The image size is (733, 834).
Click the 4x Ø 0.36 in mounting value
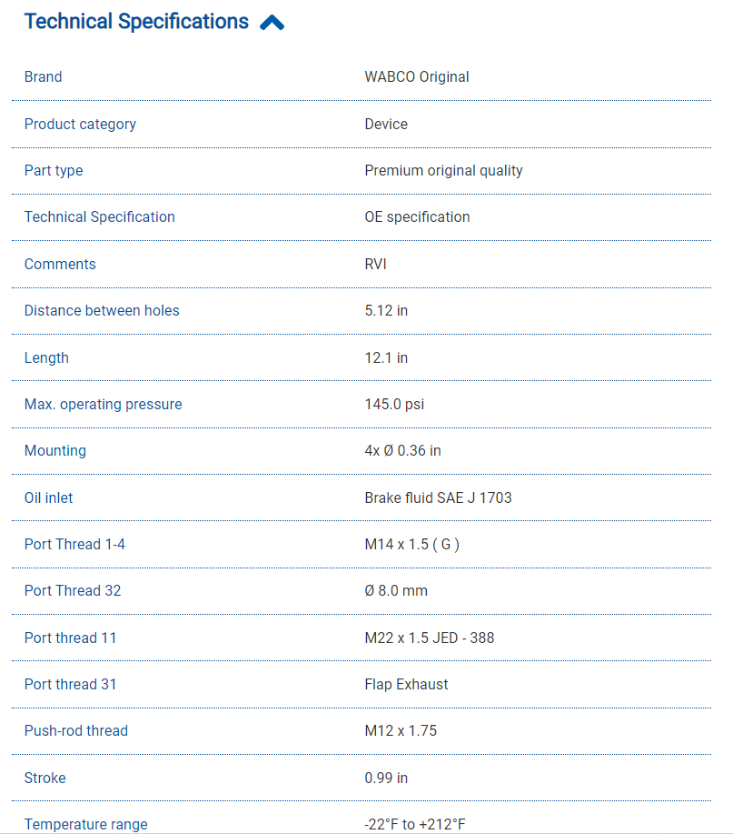pos(402,451)
